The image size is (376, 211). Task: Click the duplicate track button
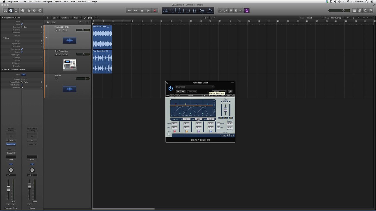click(x=54, y=22)
